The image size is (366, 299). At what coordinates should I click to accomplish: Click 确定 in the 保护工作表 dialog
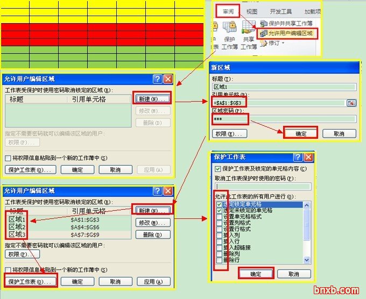(256, 274)
